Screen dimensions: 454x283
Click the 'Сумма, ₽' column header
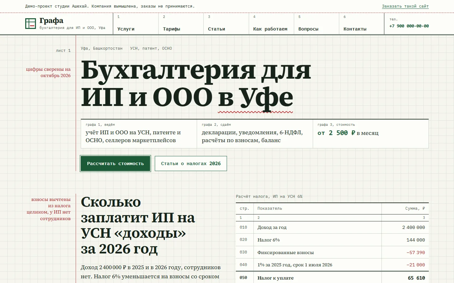click(415, 208)
